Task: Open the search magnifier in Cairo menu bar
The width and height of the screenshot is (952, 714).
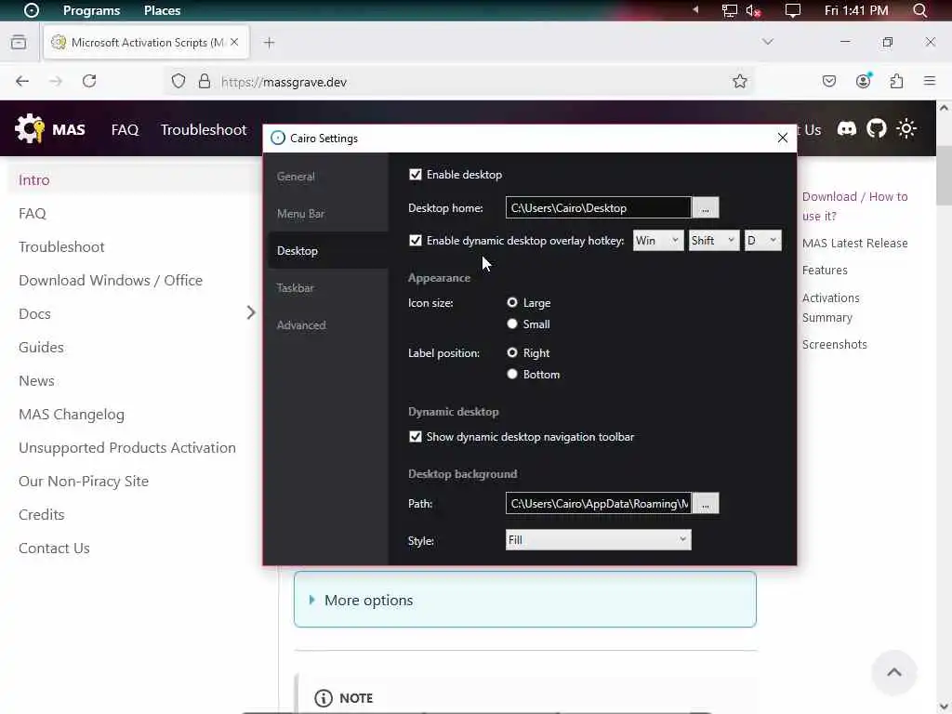Action: 919,10
